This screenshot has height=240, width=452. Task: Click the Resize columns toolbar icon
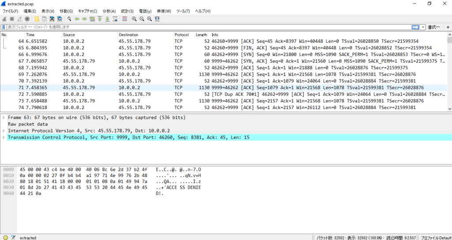click(157, 19)
